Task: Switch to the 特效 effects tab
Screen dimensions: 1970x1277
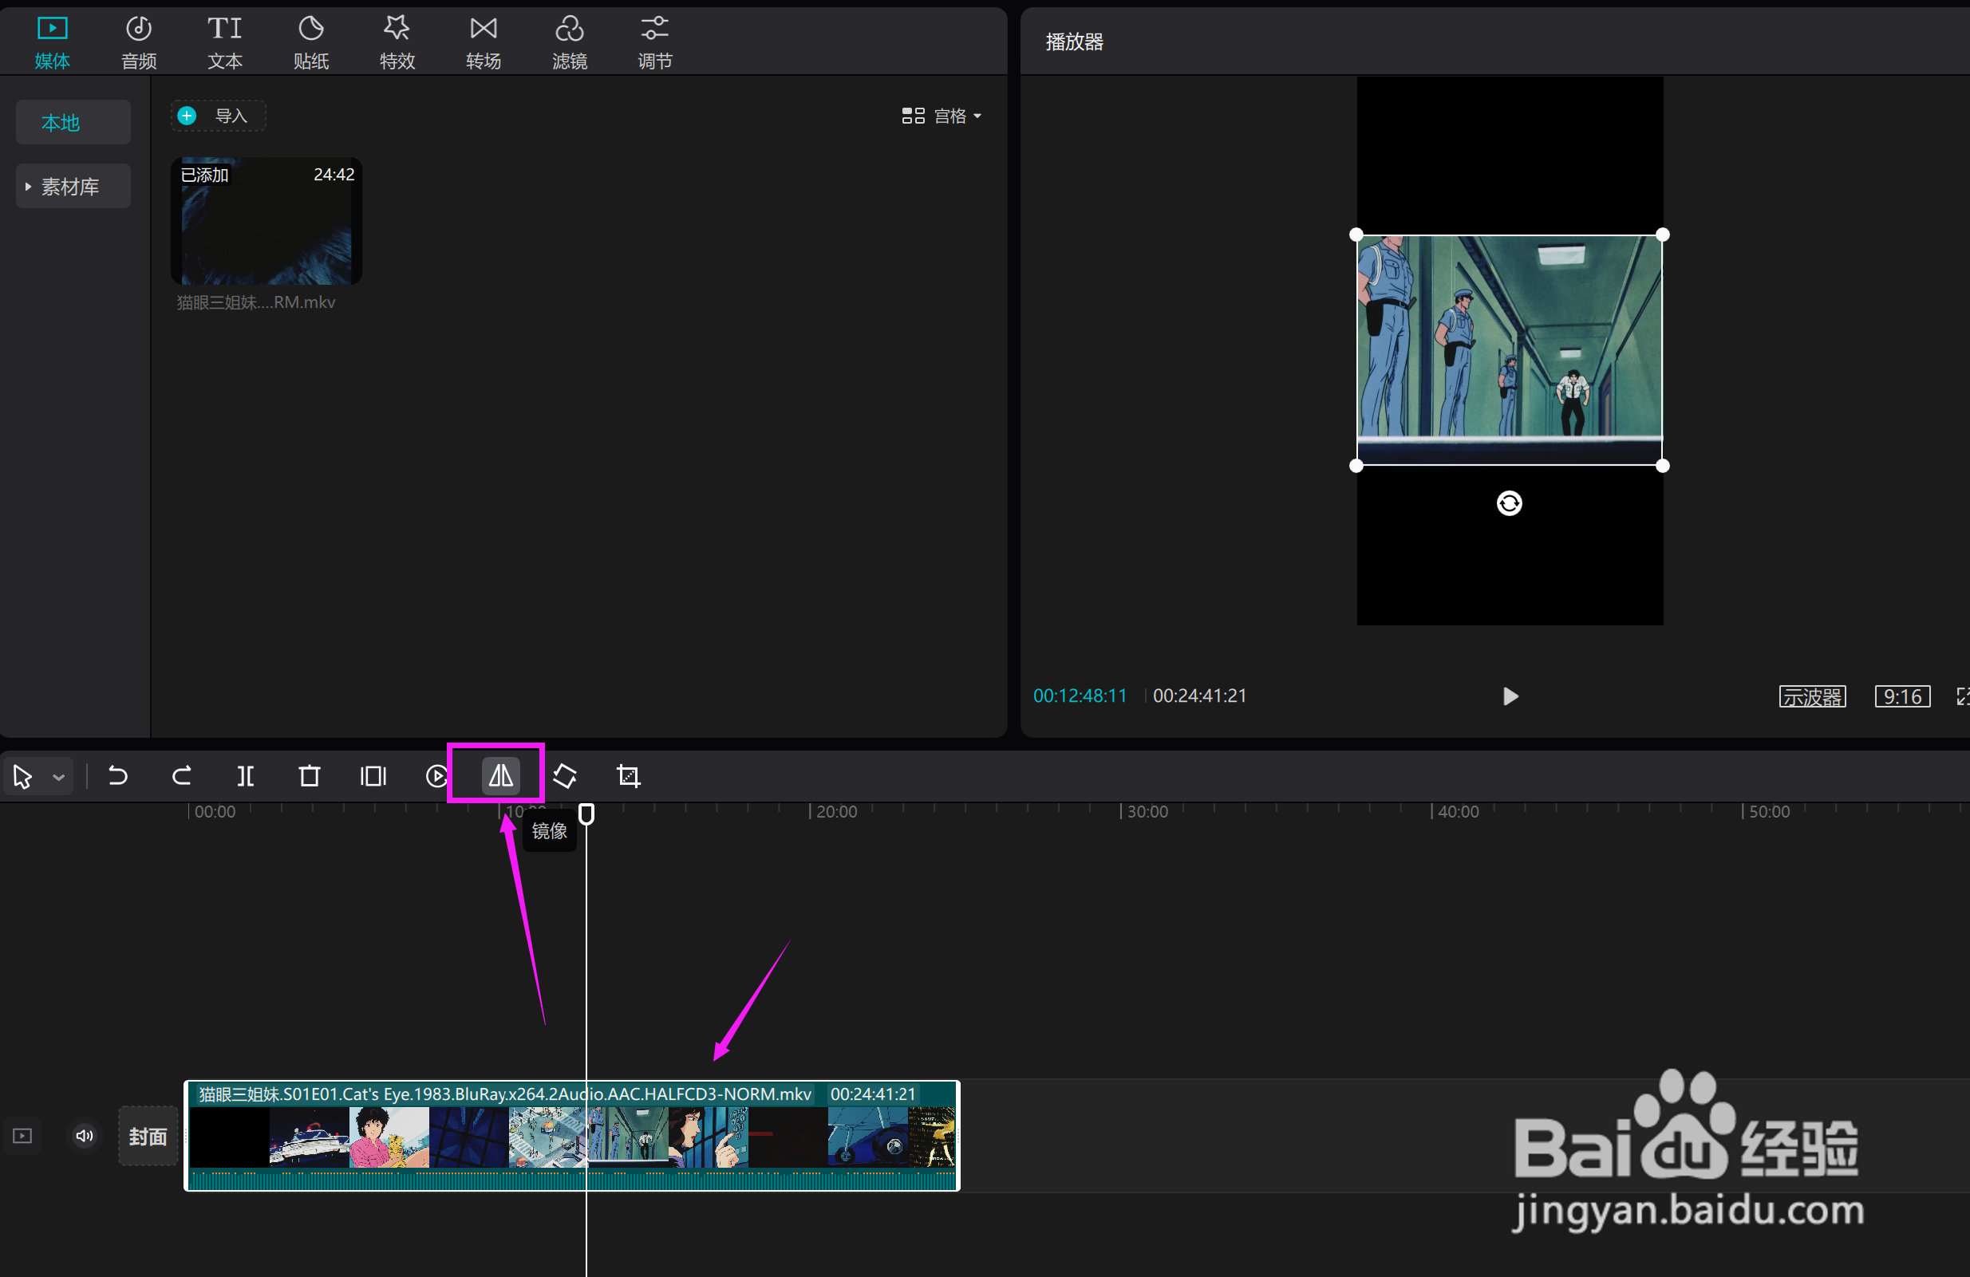Action: (397, 41)
